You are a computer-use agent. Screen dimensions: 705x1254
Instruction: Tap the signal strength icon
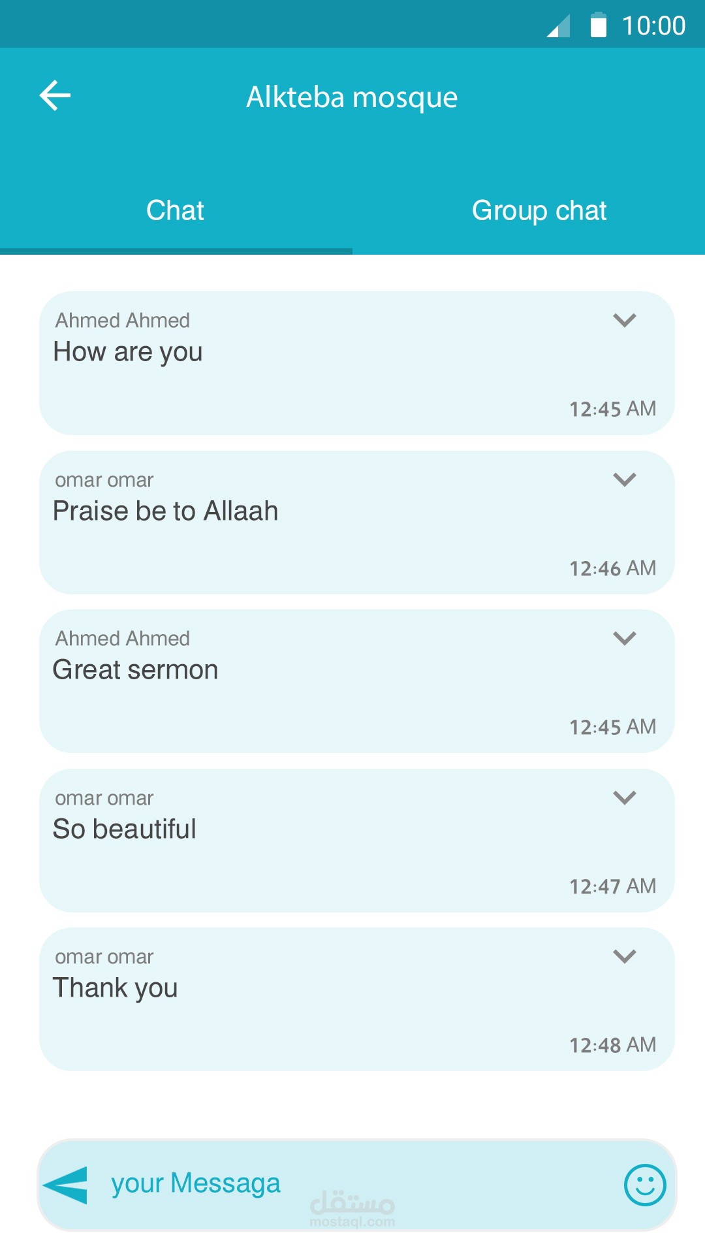click(559, 26)
